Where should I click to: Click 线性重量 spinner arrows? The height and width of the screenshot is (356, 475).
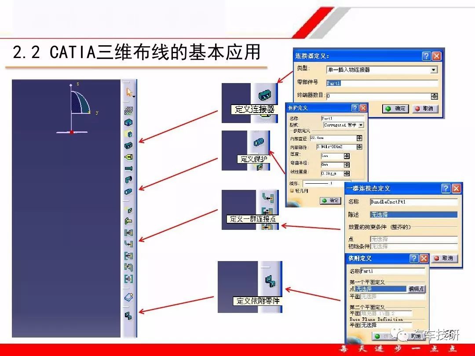click(347, 174)
